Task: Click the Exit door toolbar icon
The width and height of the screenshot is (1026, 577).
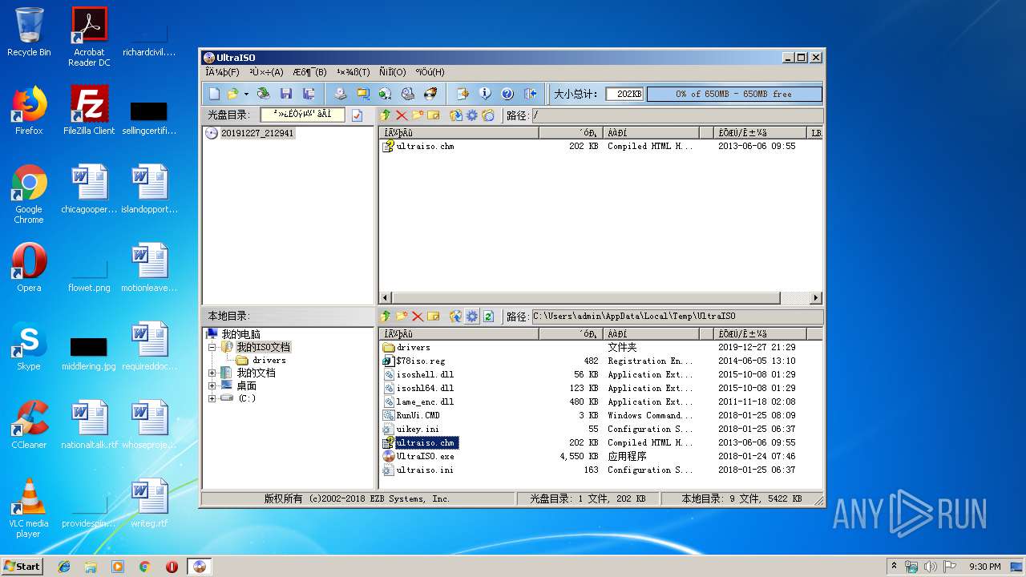Action: 530,94
